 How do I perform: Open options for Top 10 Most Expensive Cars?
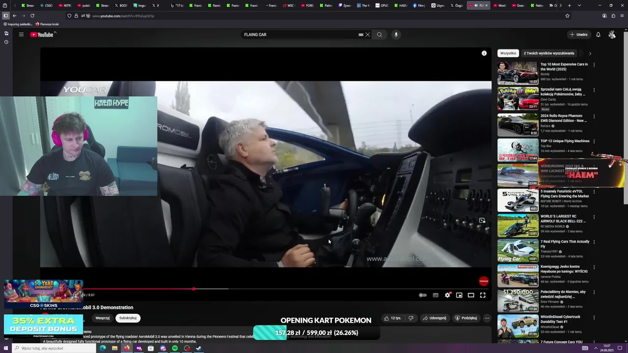(594, 65)
